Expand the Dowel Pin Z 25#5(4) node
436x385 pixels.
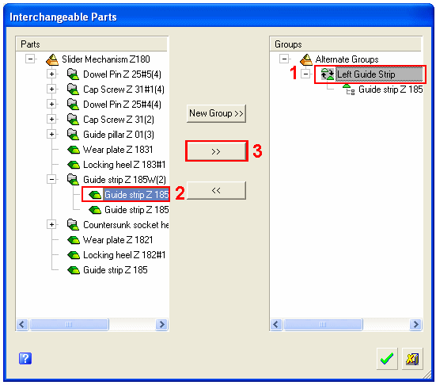51,74
